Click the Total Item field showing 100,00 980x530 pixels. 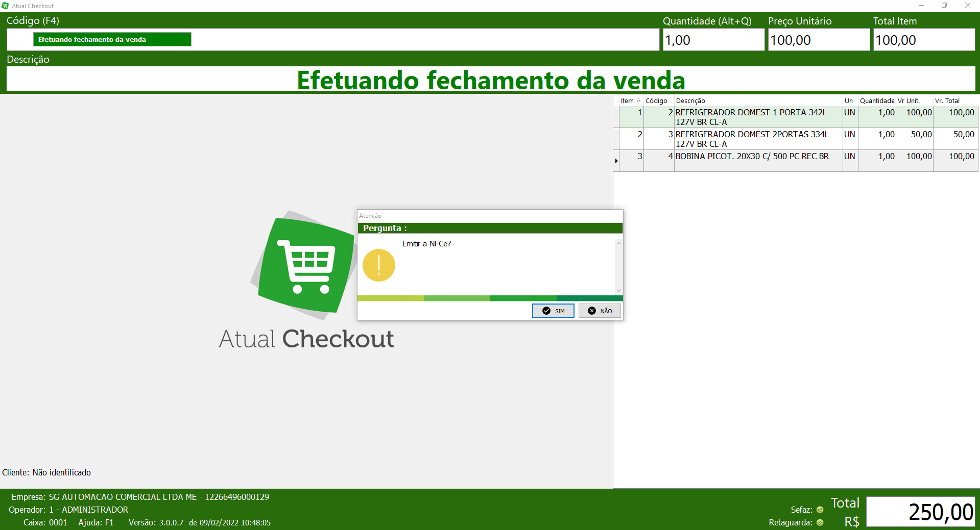pos(924,39)
